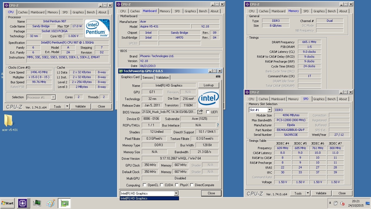Click the GPU-Z graphics card taskbar icon

64,203
